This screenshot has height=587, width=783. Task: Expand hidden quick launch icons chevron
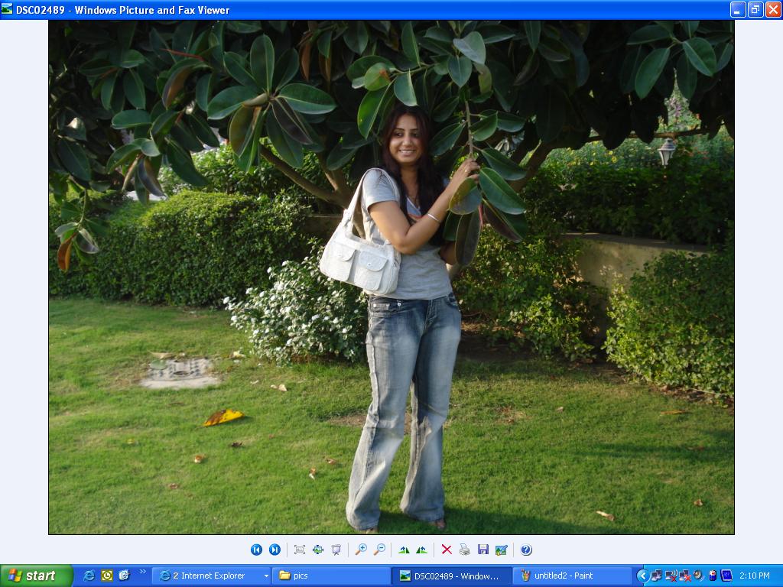[x=142, y=572]
